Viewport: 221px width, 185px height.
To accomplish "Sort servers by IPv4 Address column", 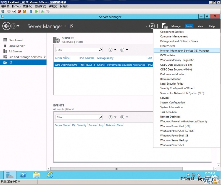I will pyautogui.click(x=87, y=58).
